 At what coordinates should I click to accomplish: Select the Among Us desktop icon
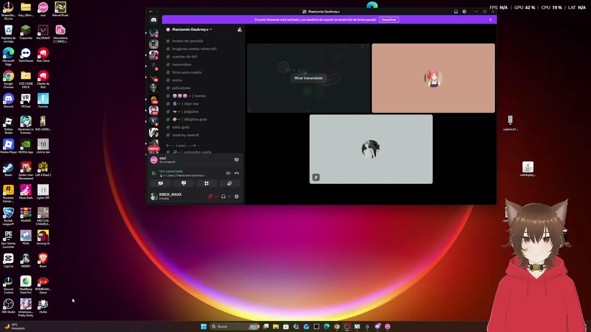pos(43,238)
